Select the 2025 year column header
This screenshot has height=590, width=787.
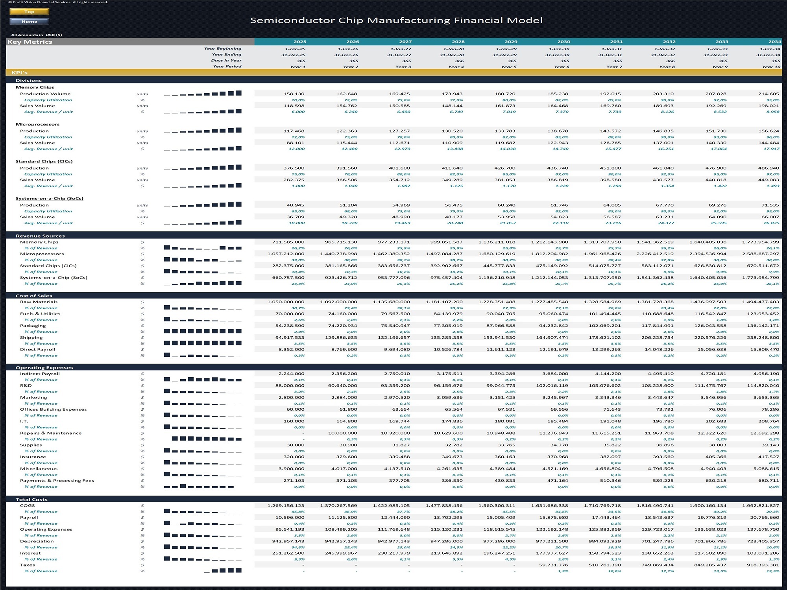pos(300,42)
